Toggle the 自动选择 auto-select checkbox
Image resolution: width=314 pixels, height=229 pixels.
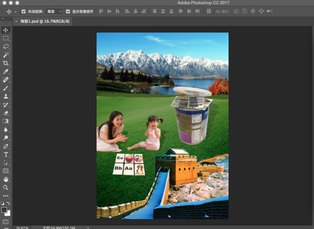23,12
